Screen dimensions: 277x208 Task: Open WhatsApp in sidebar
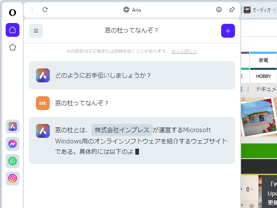[x=13, y=161]
